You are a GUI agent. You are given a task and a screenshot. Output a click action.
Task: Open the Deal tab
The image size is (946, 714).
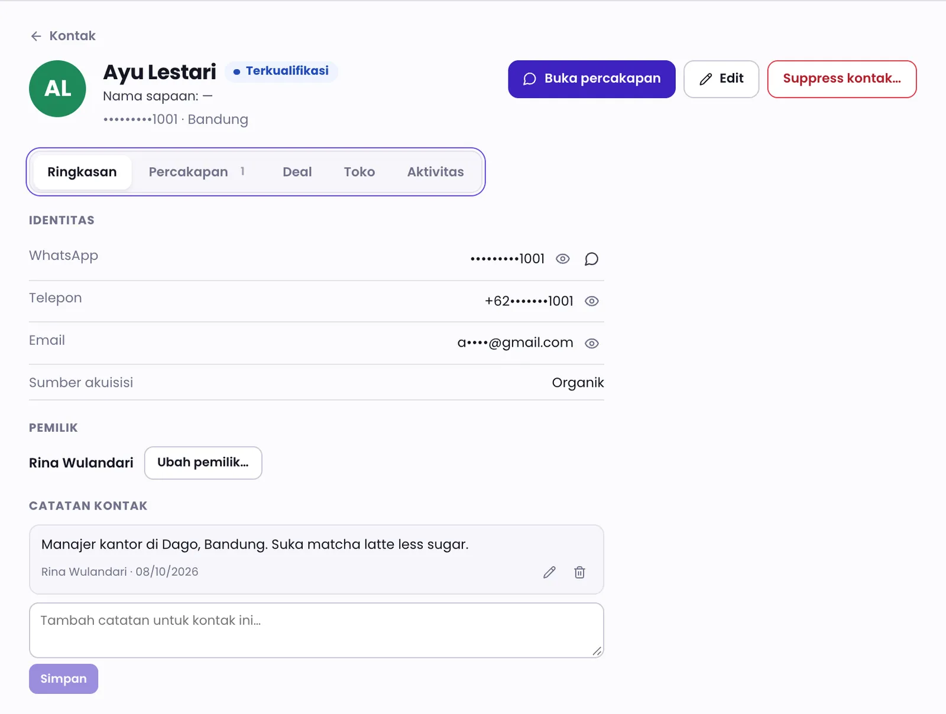coord(297,172)
